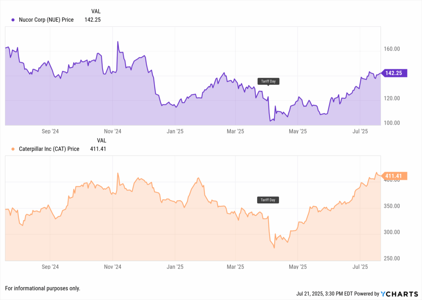Click the YCharts logo

click(x=399, y=294)
